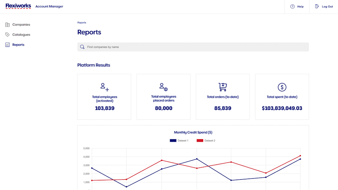Viewport: 338px width, 190px height.
Task: Click the Reports chart icon in sidebar
Action: coord(8,44)
